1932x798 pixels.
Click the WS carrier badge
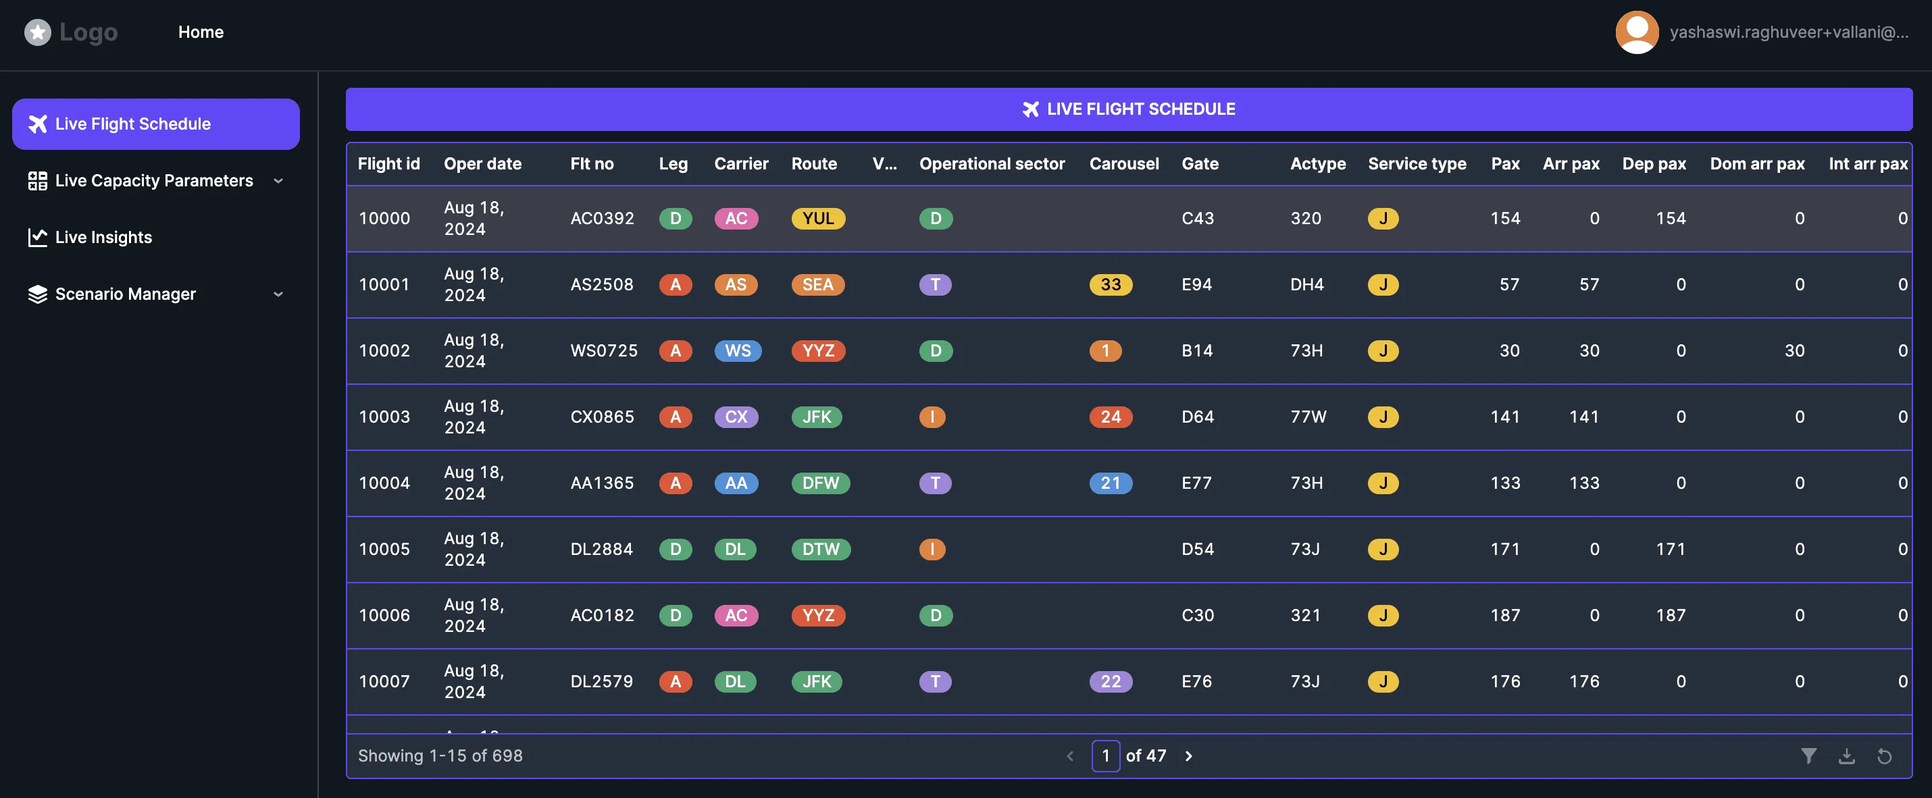coord(737,350)
